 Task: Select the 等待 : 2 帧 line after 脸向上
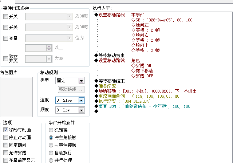click(x=146, y=50)
